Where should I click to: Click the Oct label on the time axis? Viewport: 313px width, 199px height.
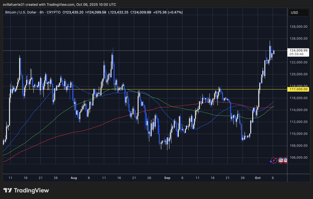(258, 178)
